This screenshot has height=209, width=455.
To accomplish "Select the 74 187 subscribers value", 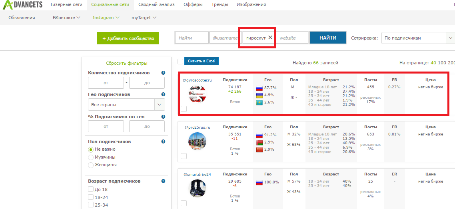I will pyautogui.click(x=235, y=87).
